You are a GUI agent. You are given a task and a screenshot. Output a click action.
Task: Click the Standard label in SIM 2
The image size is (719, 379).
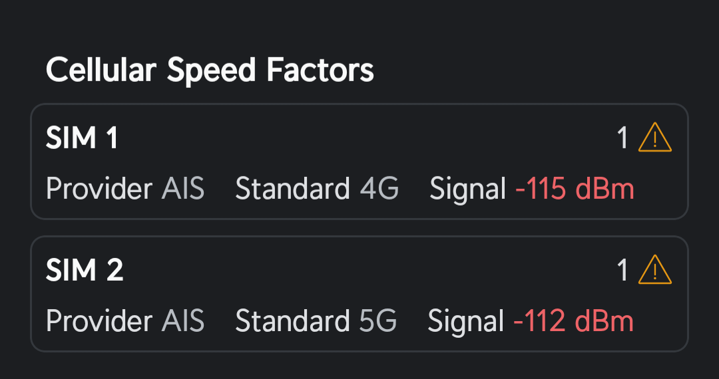pos(292,322)
